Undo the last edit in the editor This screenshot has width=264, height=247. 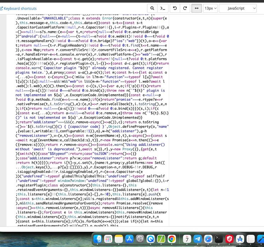coord(175,8)
